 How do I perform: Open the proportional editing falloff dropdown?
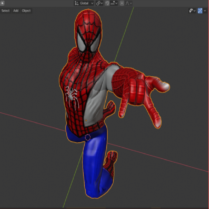click(x=129, y=3)
